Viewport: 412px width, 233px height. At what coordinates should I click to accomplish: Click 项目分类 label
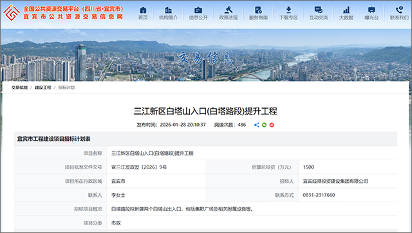click(x=93, y=223)
